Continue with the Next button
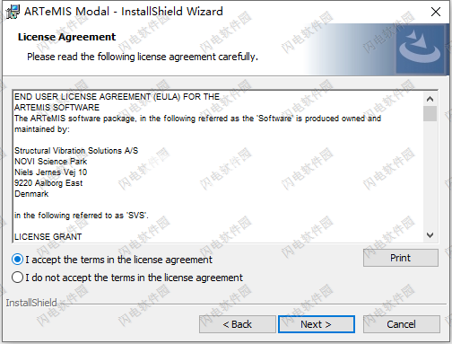452x344 pixels. [x=317, y=324]
